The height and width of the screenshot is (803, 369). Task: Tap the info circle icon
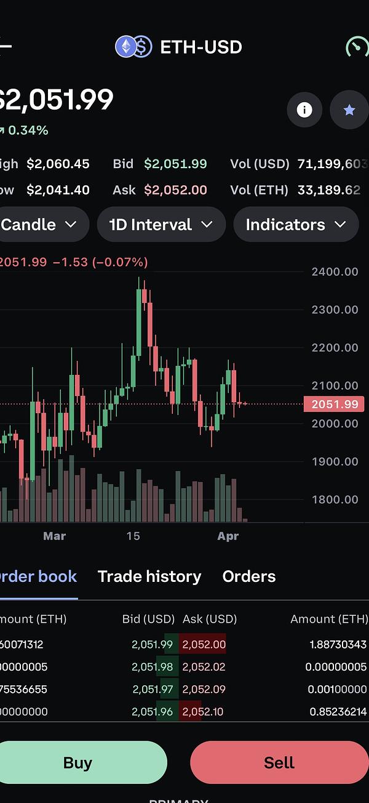click(304, 110)
